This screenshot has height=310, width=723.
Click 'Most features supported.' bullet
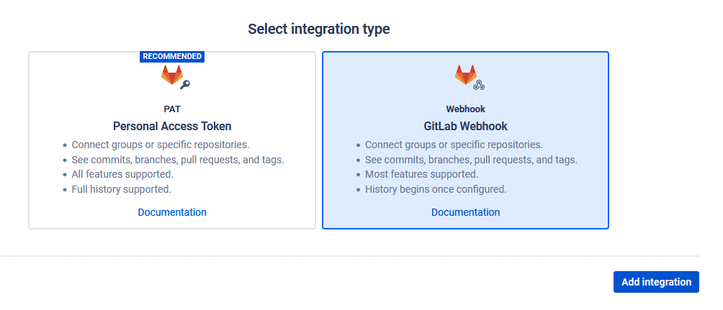tap(421, 175)
